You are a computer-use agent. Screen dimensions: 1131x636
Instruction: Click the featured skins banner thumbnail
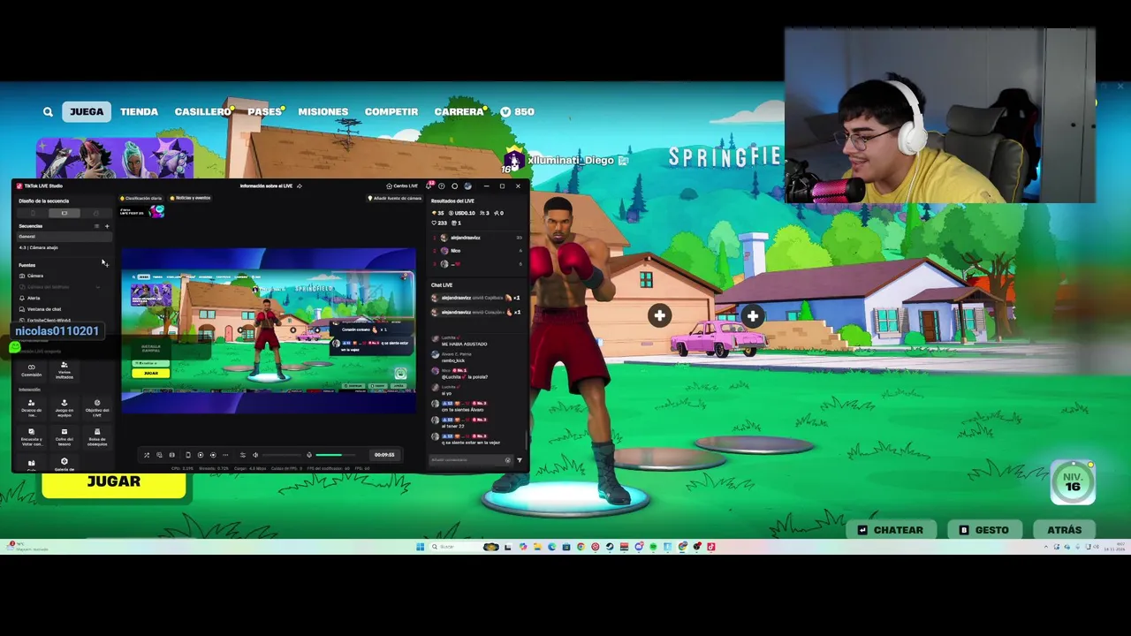115,157
